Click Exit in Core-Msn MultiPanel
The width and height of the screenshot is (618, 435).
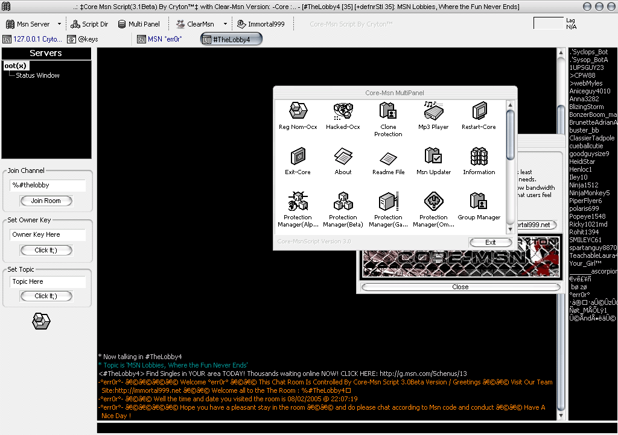pyautogui.click(x=490, y=242)
